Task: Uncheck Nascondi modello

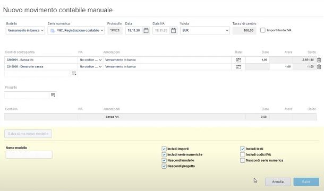Action: (x=164, y=160)
